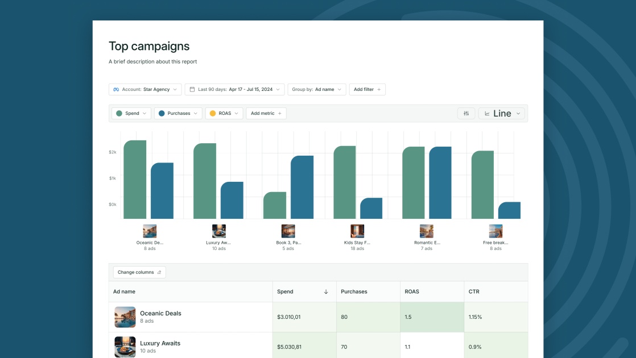Click the calendar icon for date range
This screenshot has width=636, height=358.
pyautogui.click(x=192, y=89)
